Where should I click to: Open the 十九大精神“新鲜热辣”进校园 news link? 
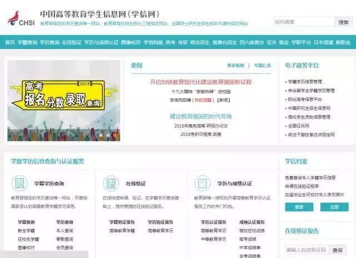[201, 91]
